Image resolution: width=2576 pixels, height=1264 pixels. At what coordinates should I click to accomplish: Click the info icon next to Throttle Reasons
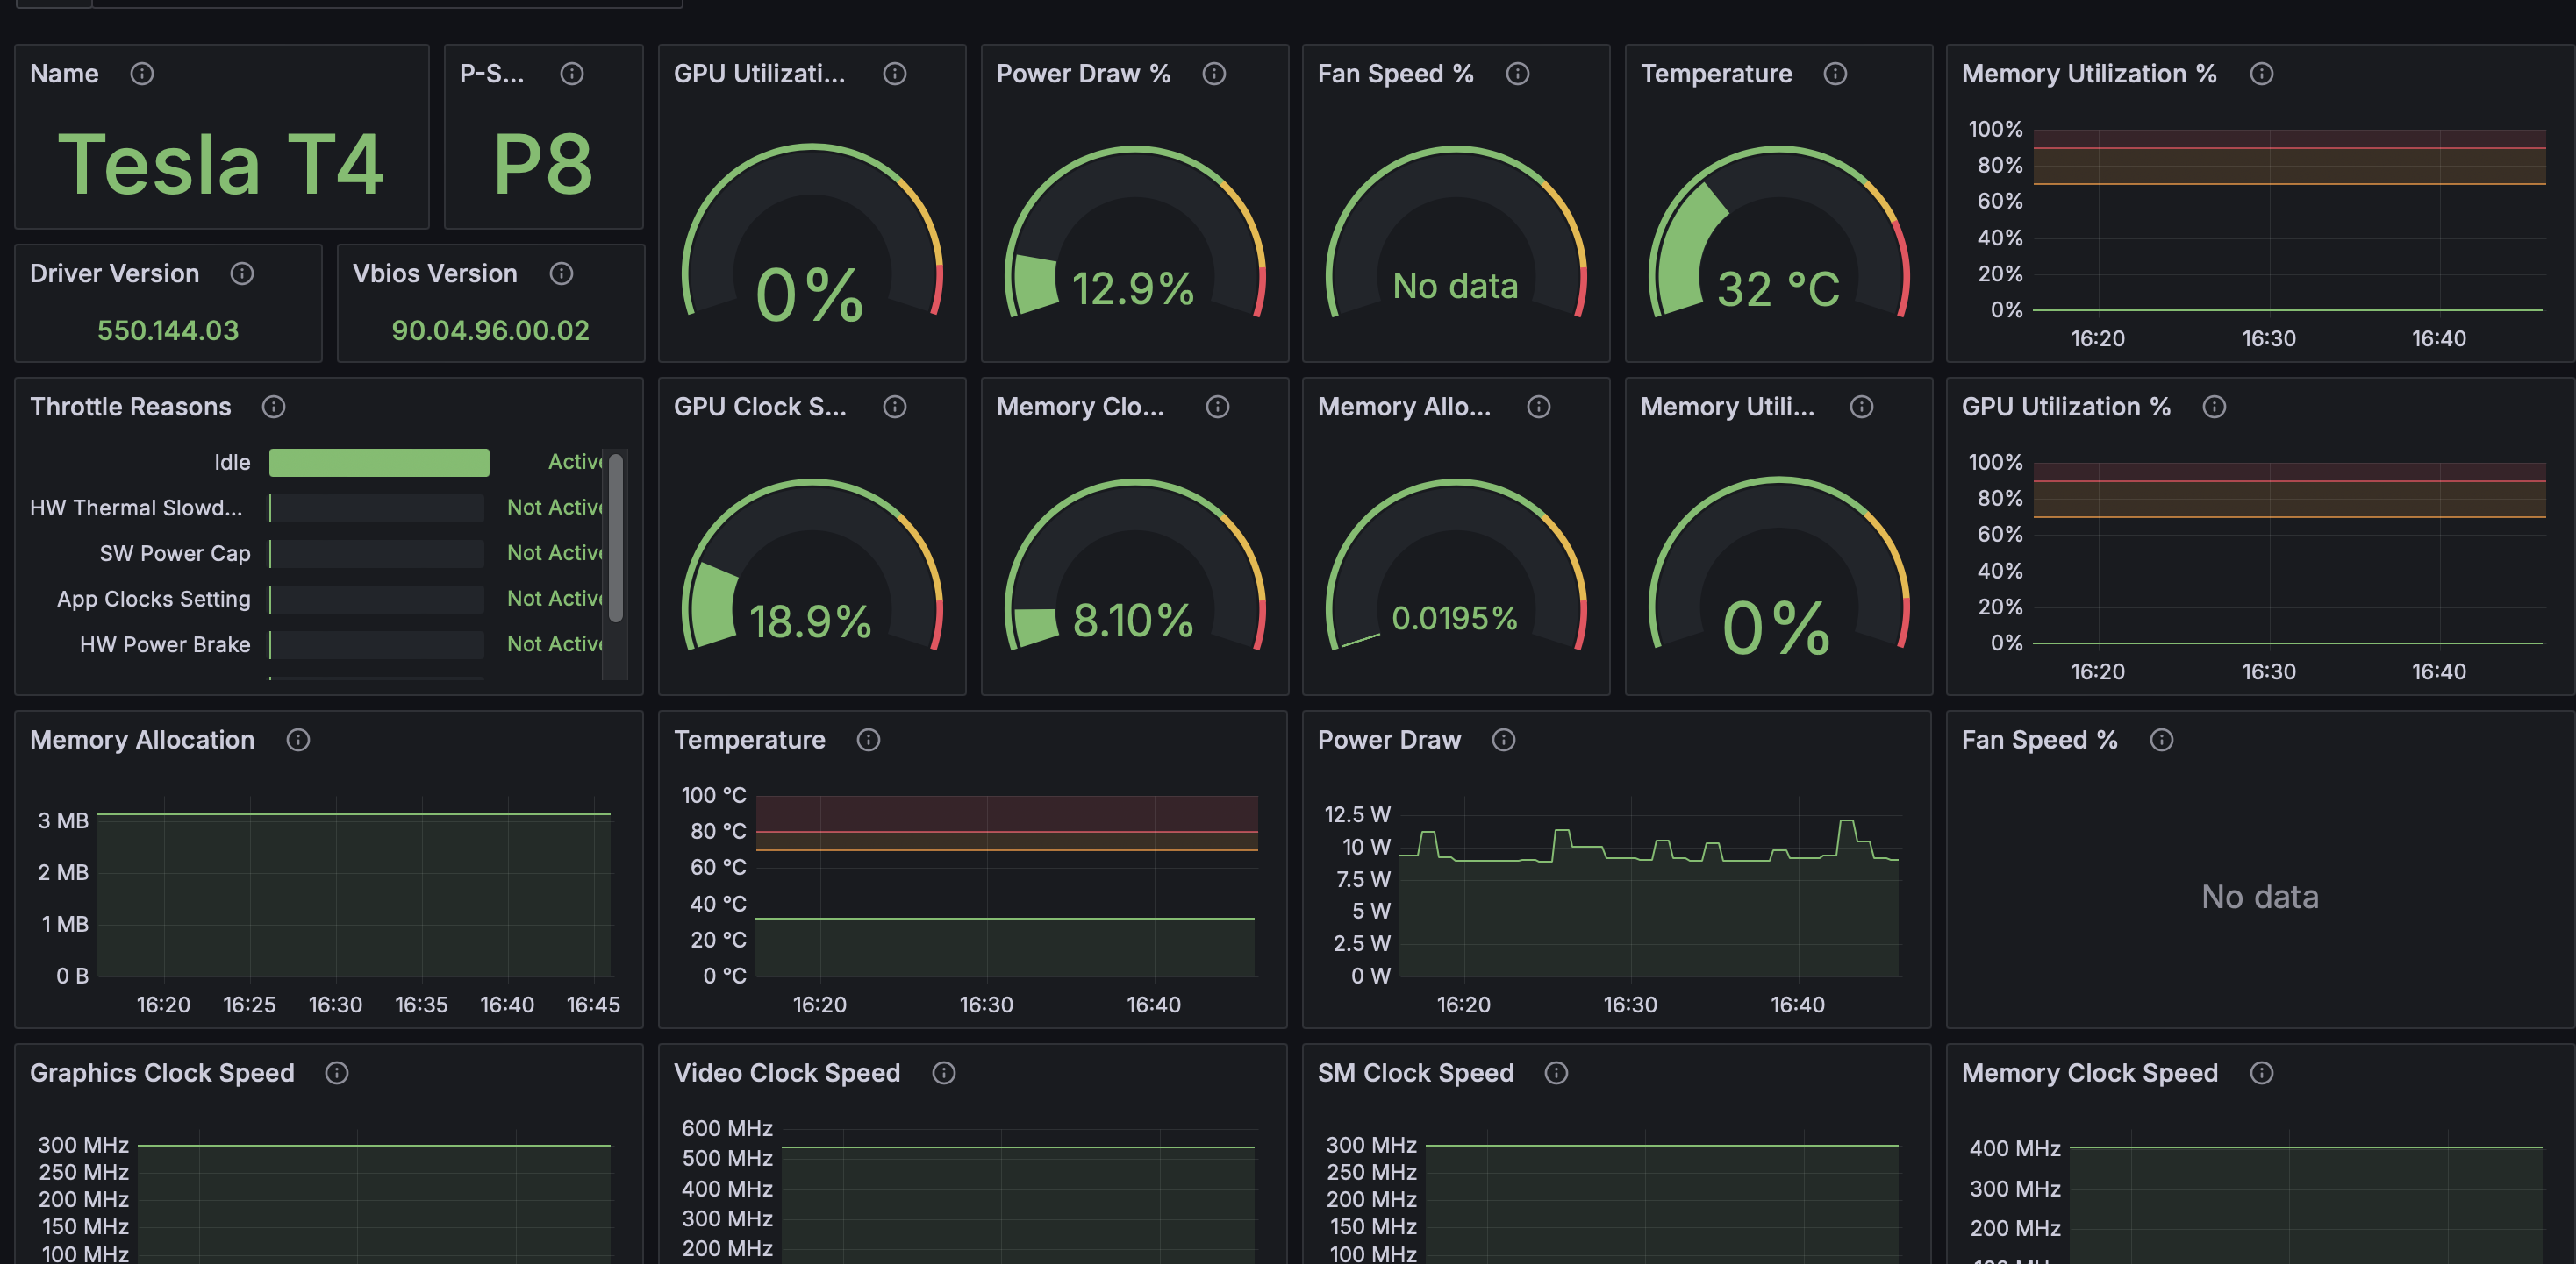pos(274,407)
